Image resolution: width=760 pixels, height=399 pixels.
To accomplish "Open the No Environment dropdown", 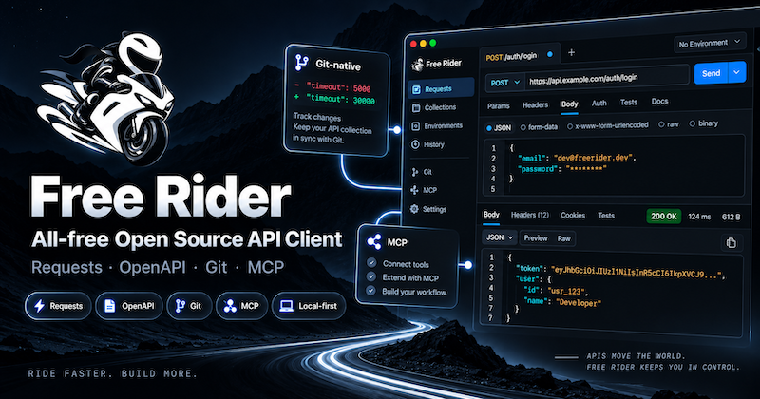I will (710, 43).
